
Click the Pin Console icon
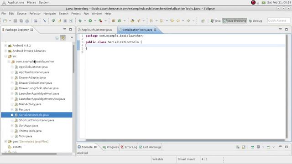click(x=252, y=147)
